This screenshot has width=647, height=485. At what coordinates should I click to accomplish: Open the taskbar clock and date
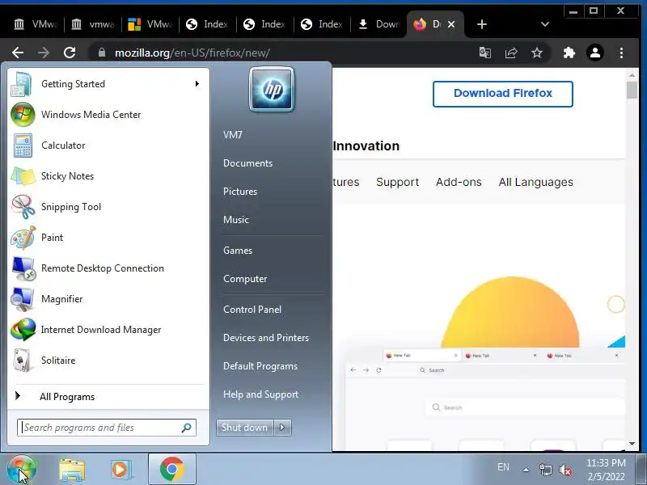click(x=606, y=470)
